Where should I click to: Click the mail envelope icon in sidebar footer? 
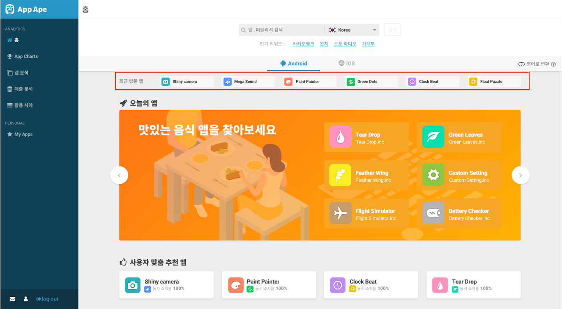pyautogui.click(x=12, y=299)
